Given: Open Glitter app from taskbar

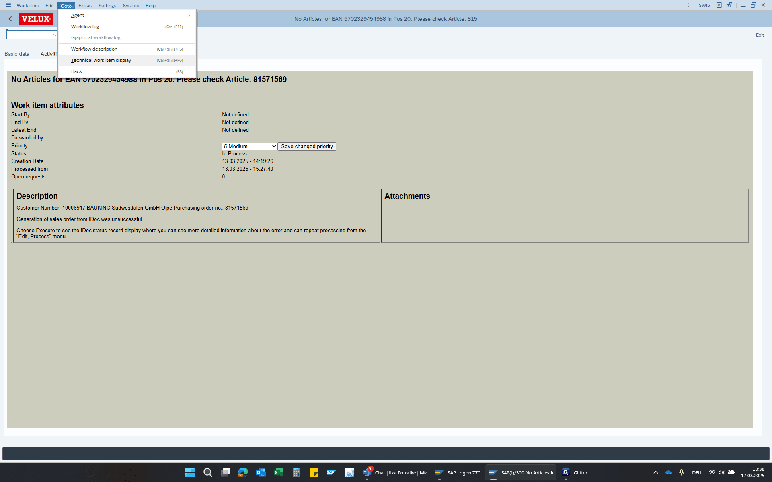Looking at the screenshot, I should point(574,472).
